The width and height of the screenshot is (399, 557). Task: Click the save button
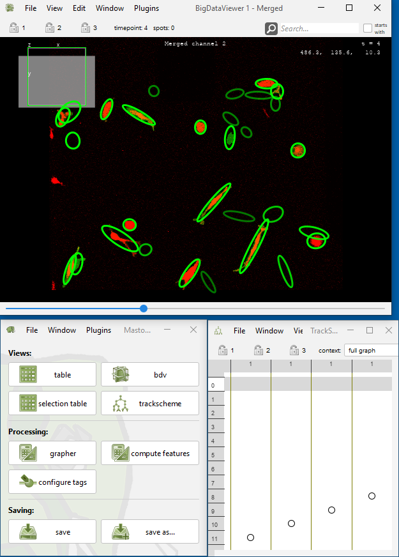[52, 531]
